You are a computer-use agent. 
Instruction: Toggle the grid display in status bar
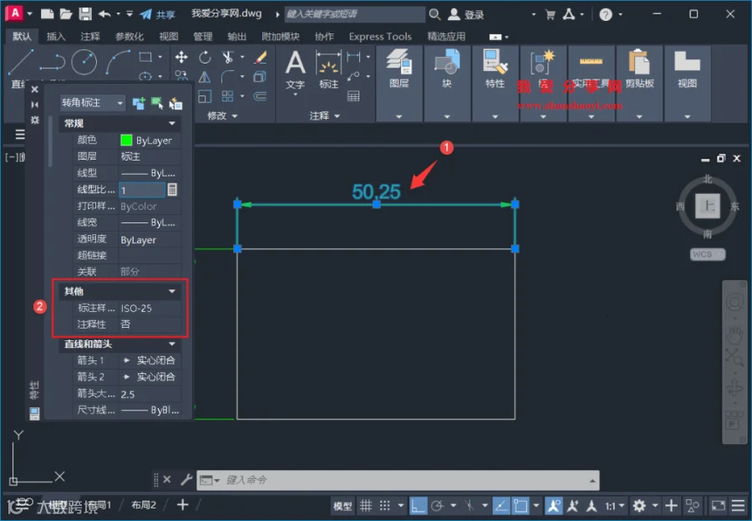[x=366, y=506]
